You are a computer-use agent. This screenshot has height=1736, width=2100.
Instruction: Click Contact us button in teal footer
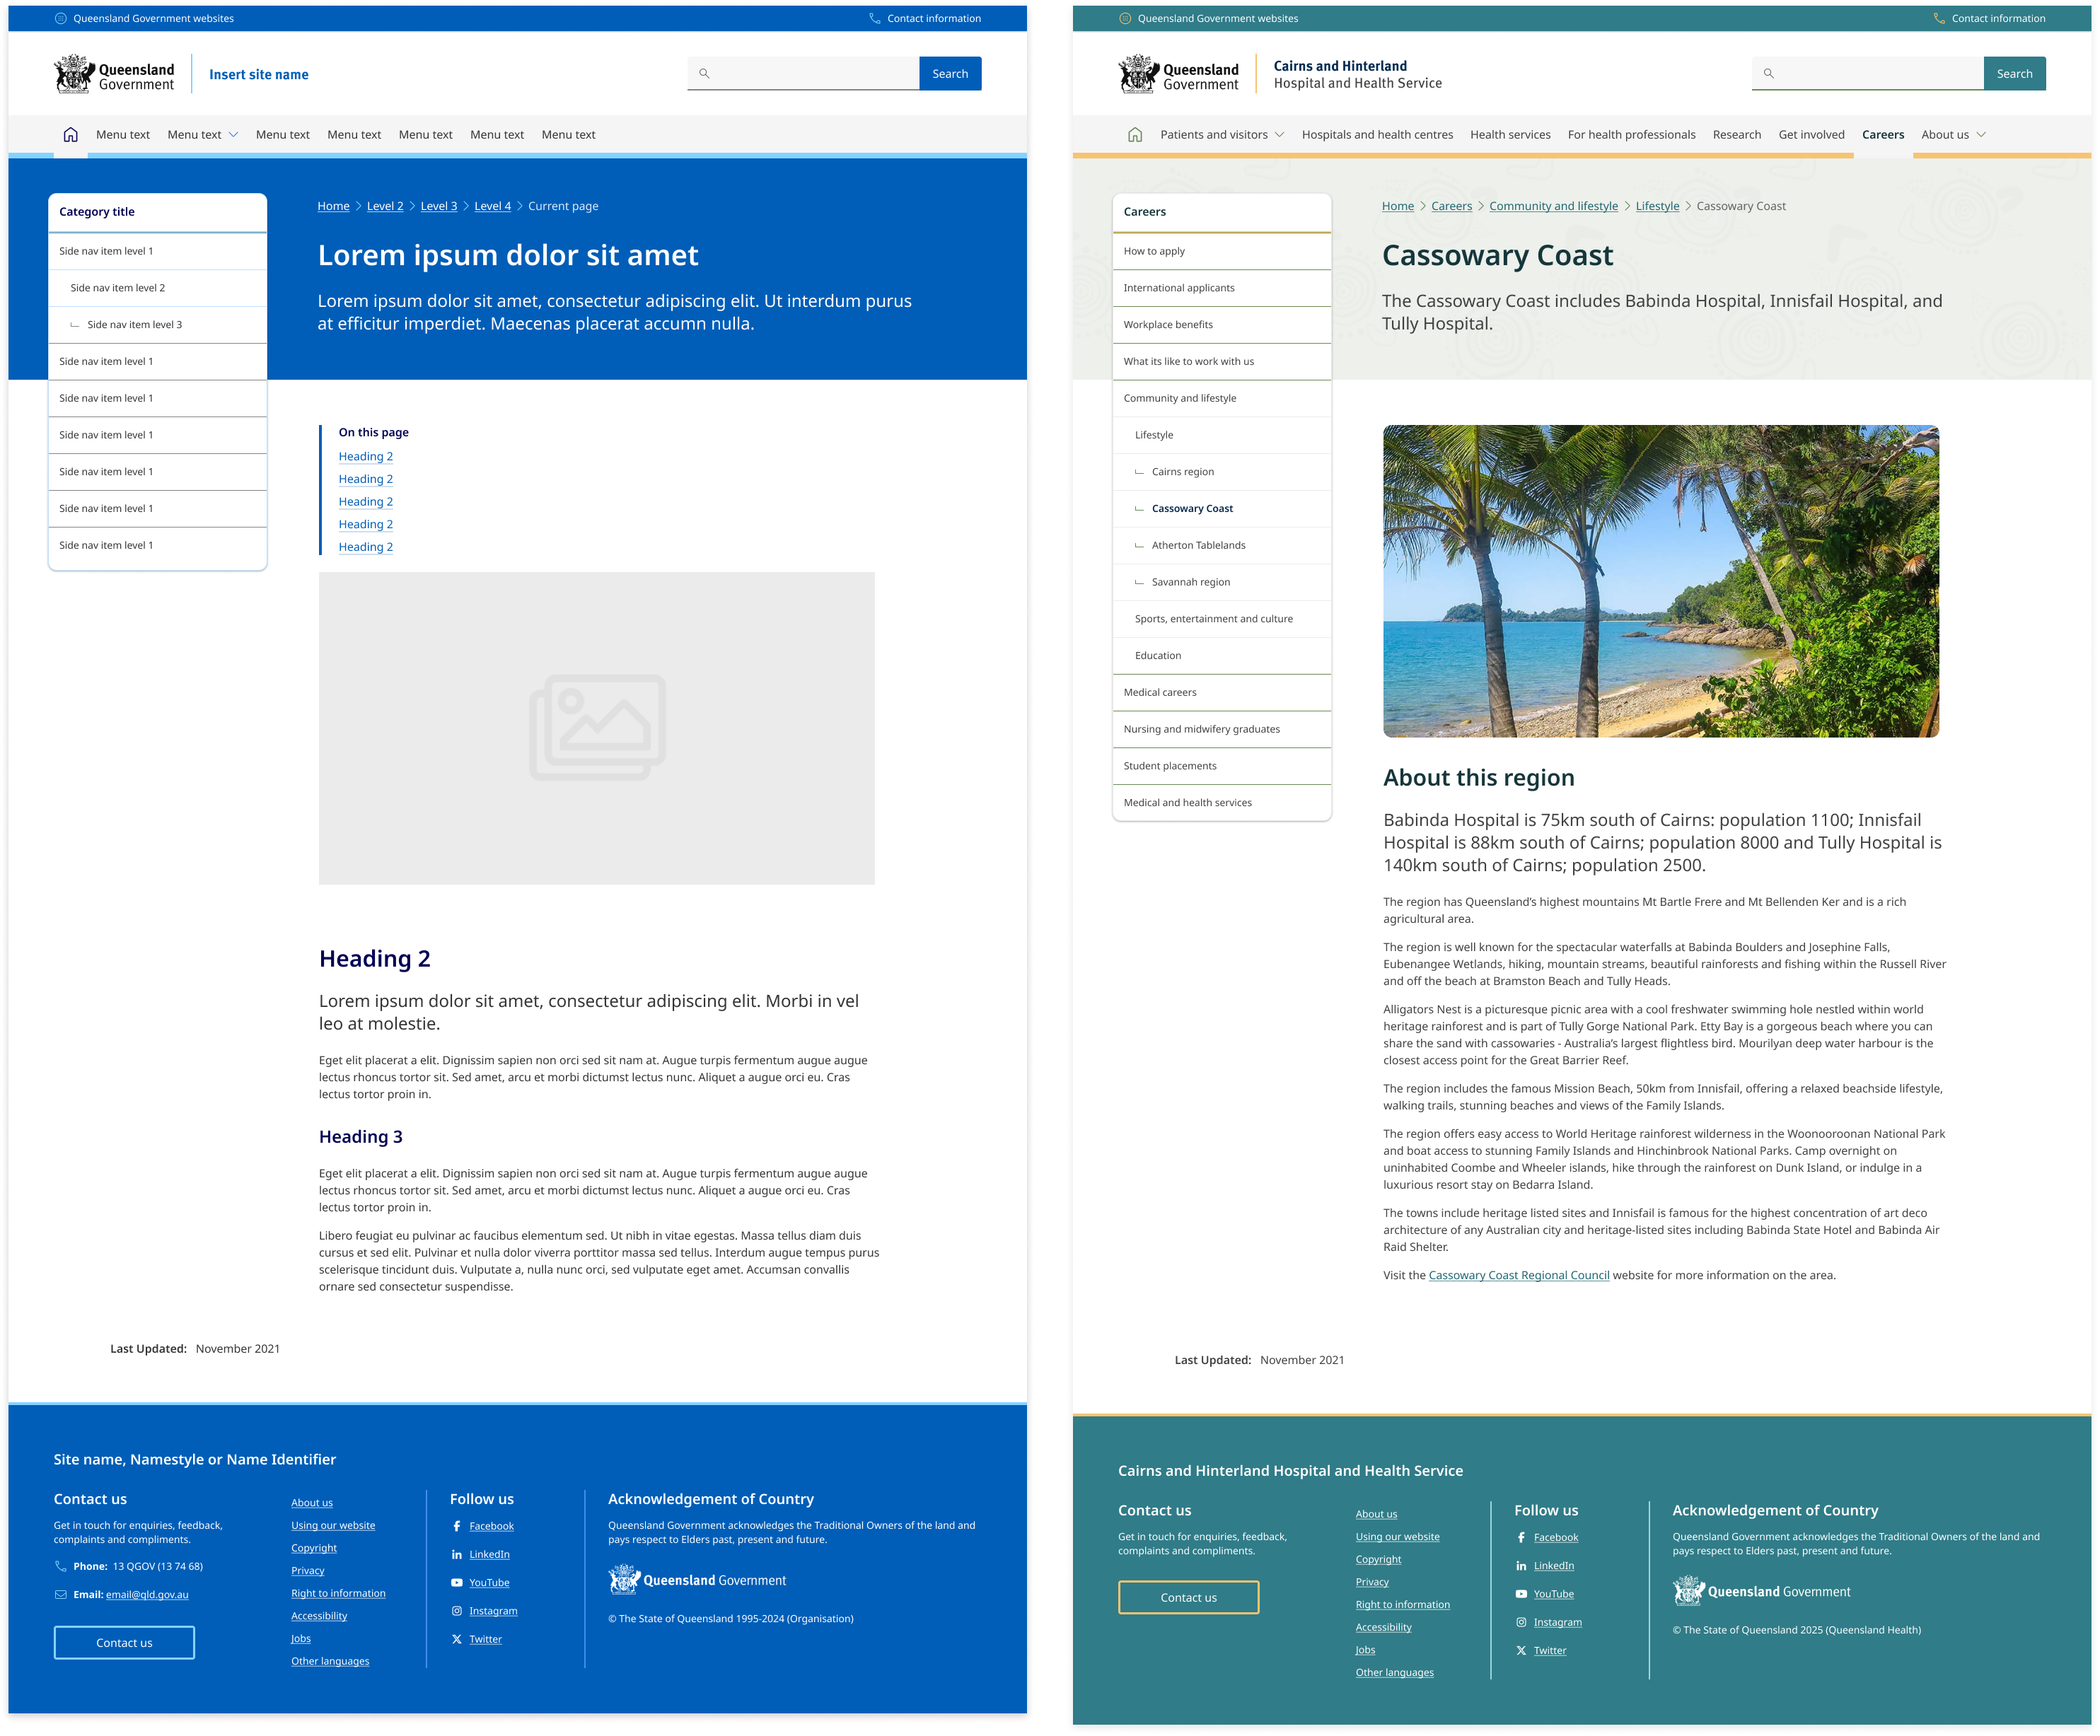(1188, 1598)
